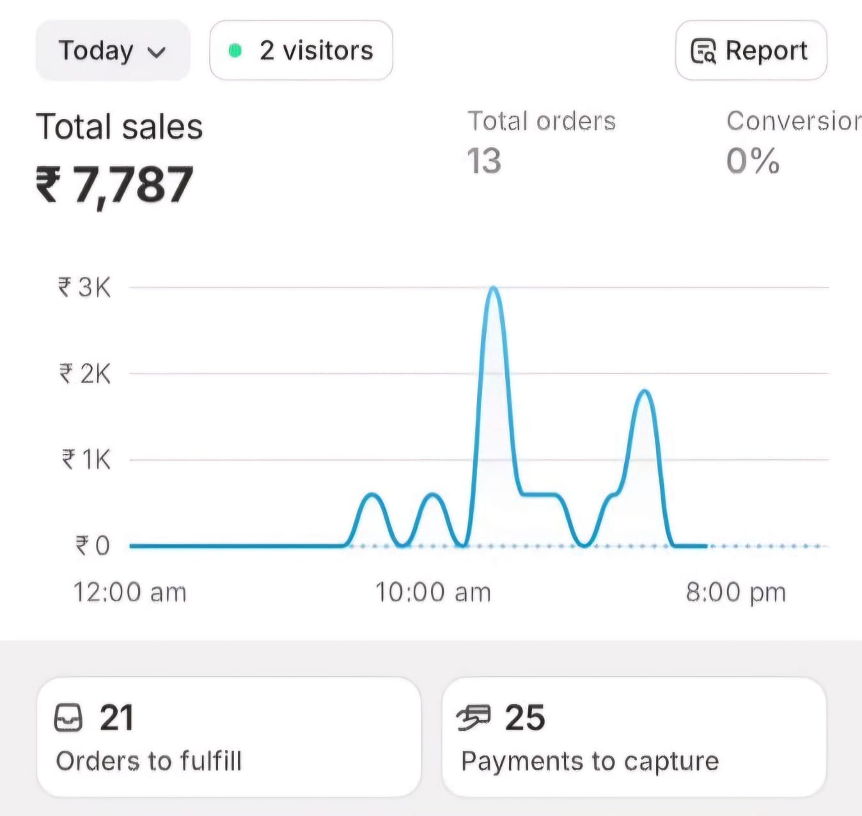Image resolution: width=862 pixels, height=816 pixels.
Task: Click the ₹ 7,787 sales amount
Action: (x=114, y=185)
